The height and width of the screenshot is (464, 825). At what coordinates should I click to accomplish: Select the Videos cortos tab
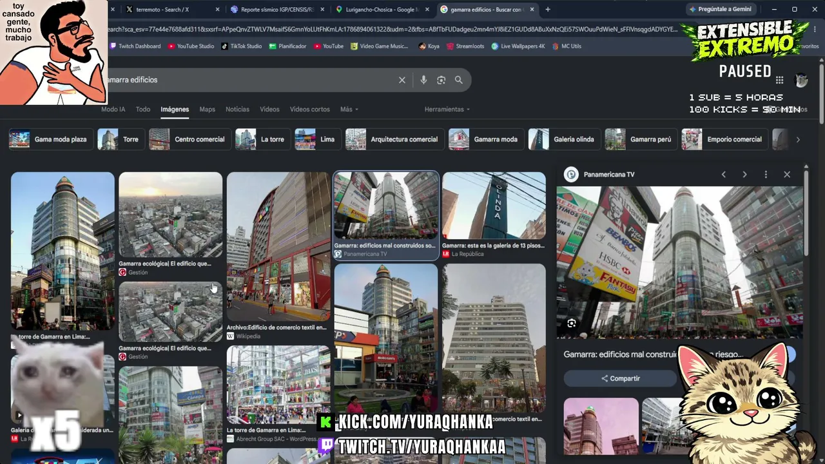click(310, 110)
